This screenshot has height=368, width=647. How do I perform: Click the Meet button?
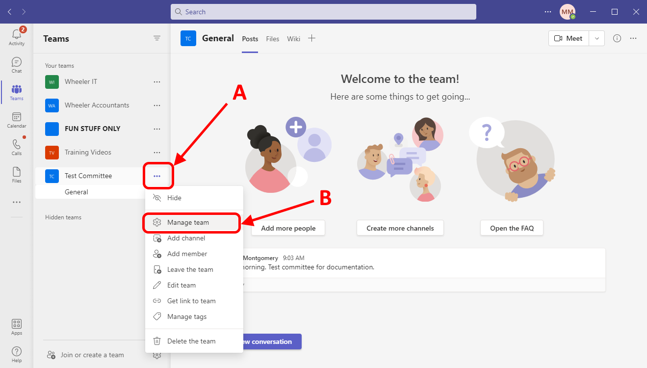569,38
